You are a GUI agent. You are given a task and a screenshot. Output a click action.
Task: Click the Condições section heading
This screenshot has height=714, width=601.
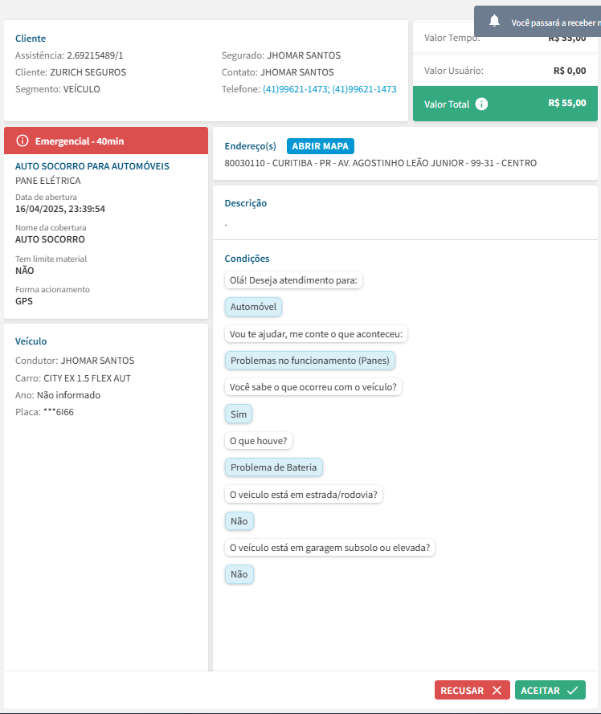tap(247, 259)
